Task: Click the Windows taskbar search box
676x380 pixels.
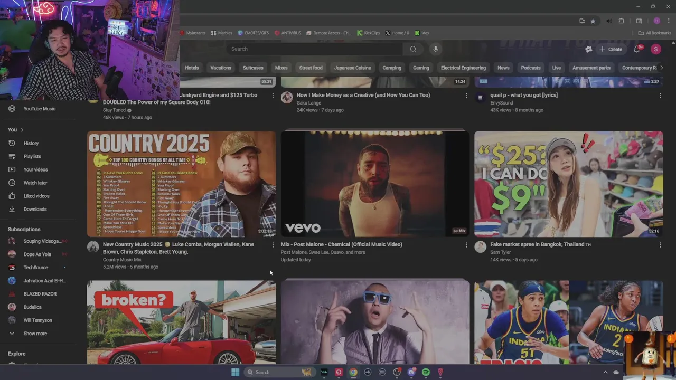Action: tap(280, 372)
